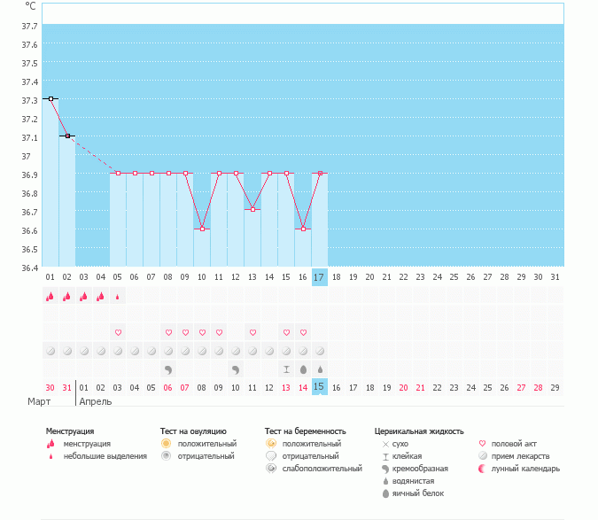Click the 36.6 temperature point on day 10
This screenshot has height=520, width=598.
[202, 229]
